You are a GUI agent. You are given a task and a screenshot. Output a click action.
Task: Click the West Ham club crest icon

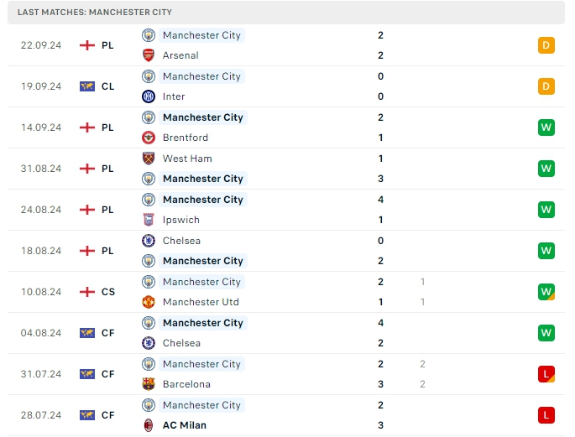pos(149,159)
